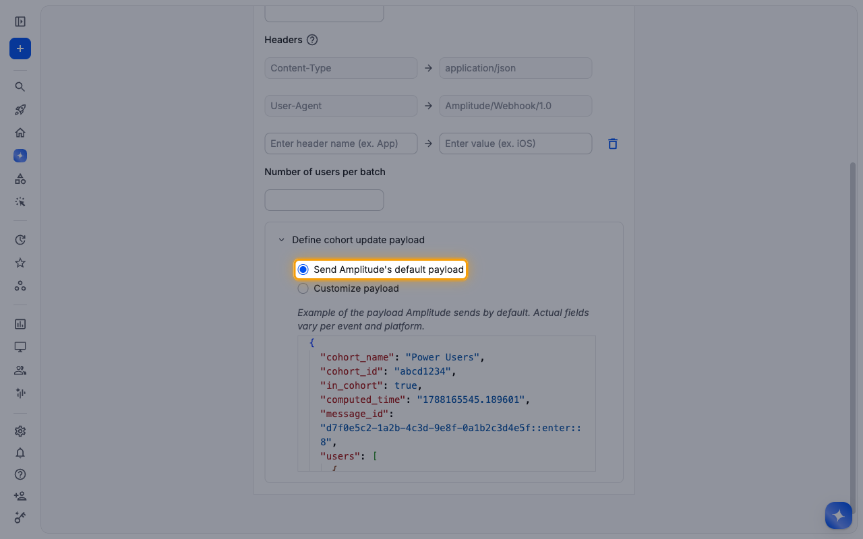Select the Customize payload option
The width and height of the screenshot is (863, 539).
pyautogui.click(x=349, y=288)
